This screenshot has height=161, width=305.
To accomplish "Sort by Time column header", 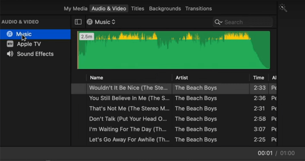I will 259,78.
